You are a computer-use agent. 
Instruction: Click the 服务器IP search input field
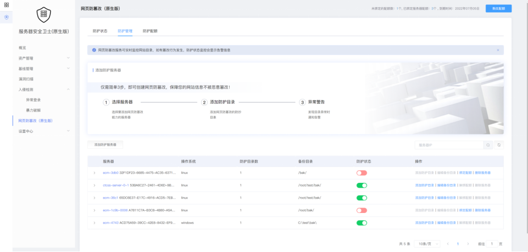tap(448, 145)
